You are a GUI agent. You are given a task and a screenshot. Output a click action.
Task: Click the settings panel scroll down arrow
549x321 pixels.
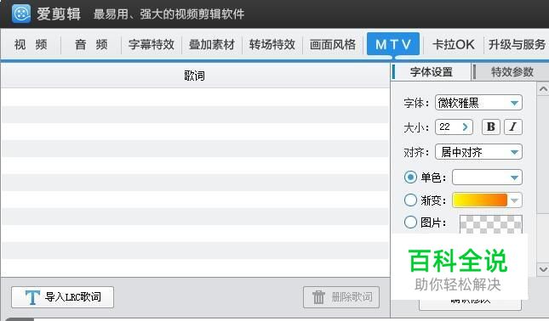(x=543, y=269)
